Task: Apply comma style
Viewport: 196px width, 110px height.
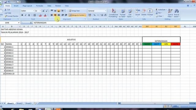Action: pos(98,15)
